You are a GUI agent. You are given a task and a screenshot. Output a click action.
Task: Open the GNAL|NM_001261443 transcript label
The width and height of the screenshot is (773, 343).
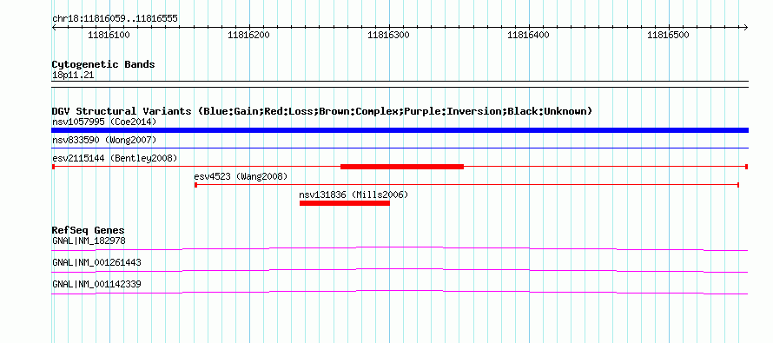click(96, 262)
